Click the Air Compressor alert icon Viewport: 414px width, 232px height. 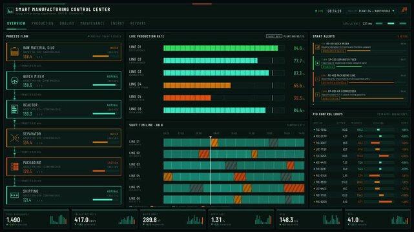318,95
